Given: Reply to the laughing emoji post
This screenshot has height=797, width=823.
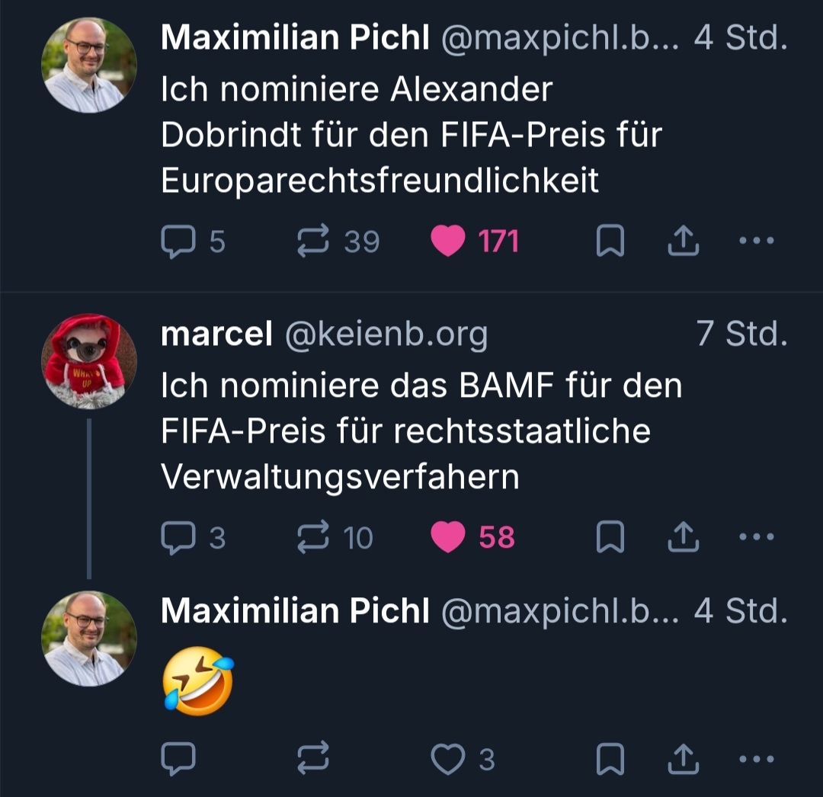Looking at the screenshot, I should 178,758.
